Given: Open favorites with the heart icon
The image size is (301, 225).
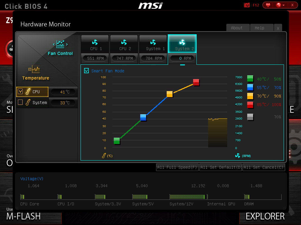Looking at the screenshot, I should [x=268, y=5].
